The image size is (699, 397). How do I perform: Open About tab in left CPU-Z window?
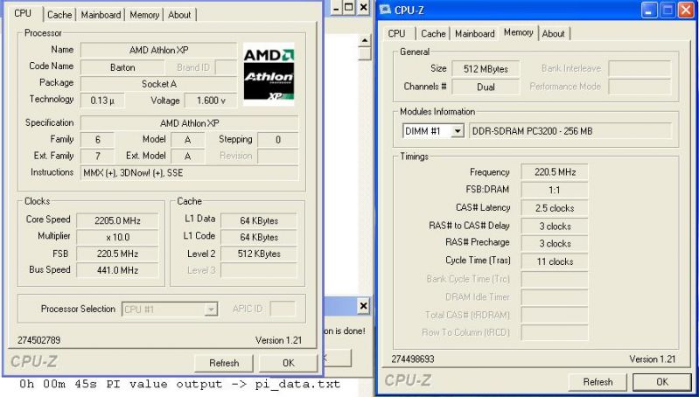click(x=179, y=15)
